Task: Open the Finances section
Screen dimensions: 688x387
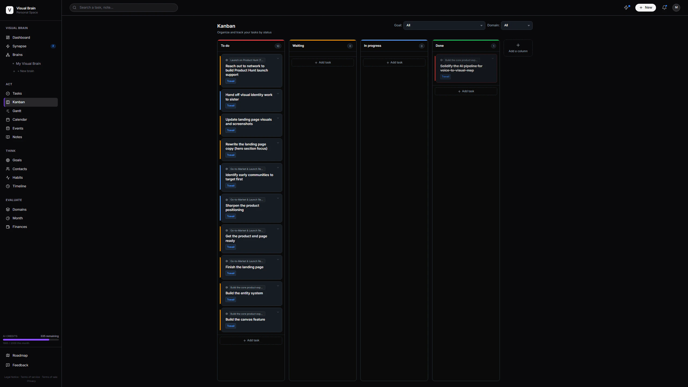Action: pyautogui.click(x=20, y=227)
